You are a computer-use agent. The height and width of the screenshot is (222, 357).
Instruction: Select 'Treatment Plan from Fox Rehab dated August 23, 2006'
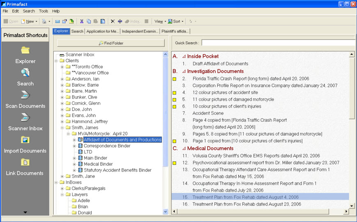pyautogui.click(x=247, y=204)
